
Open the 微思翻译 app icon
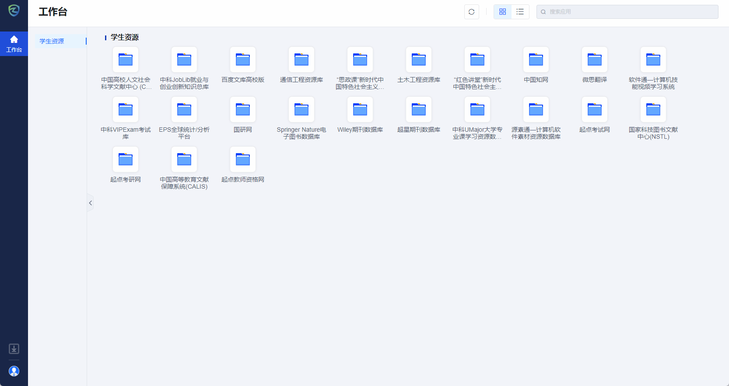pyautogui.click(x=594, y=60)
